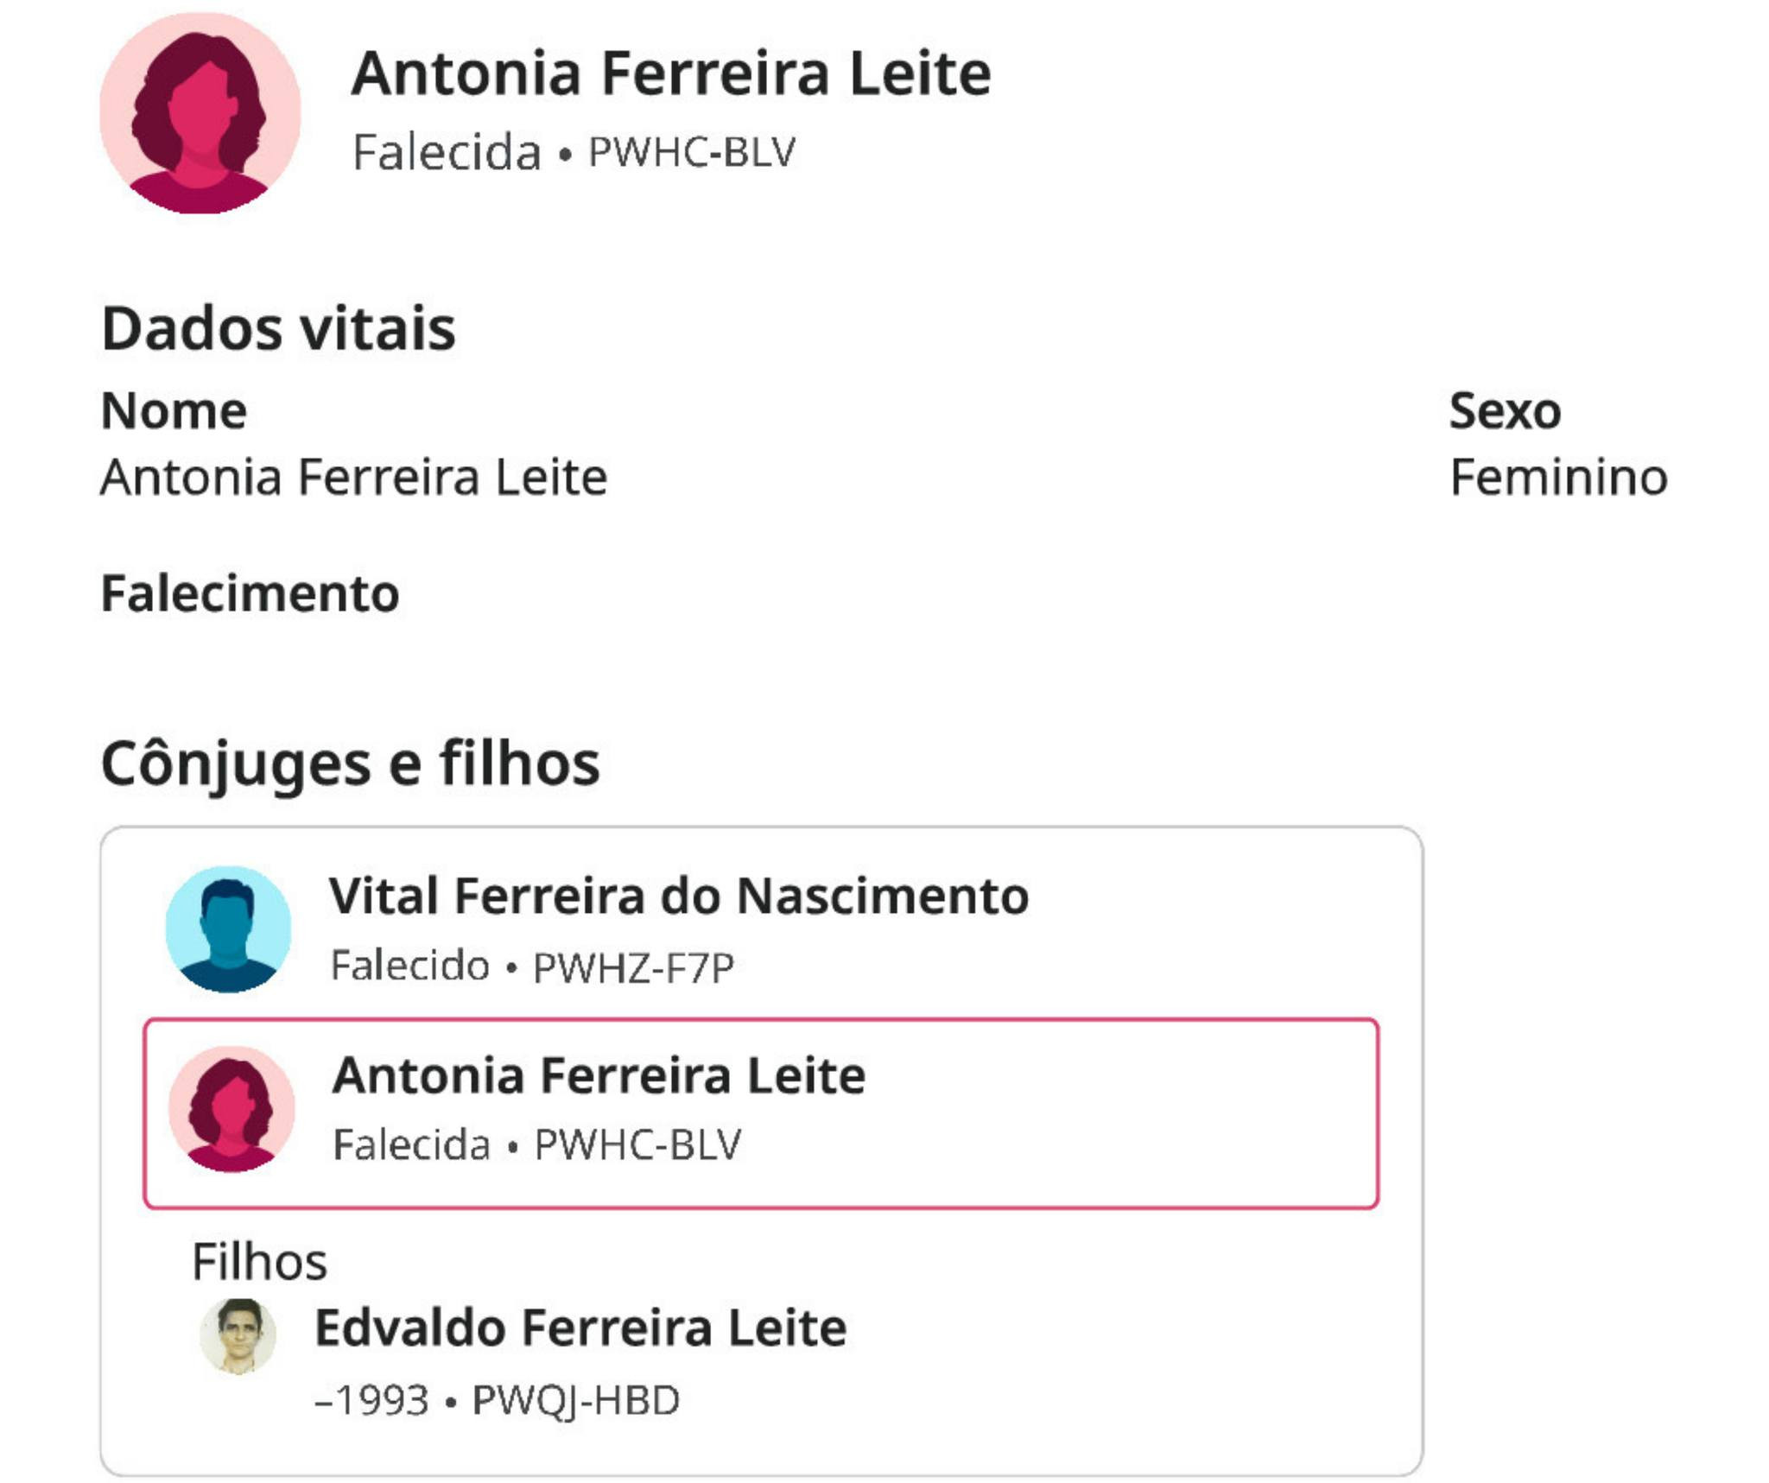Click the page title Antonia Ferreira Leite
The height and width of the screenshot is (1483, 1769).
pyautogui.click(x=670, y=73)
